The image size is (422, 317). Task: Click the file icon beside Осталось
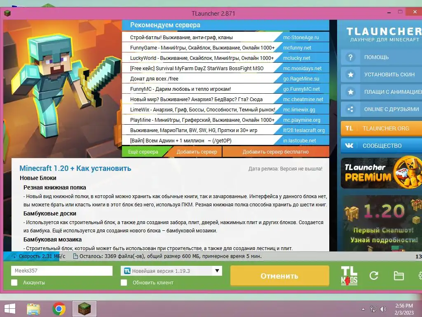click(x=76, y=256)
